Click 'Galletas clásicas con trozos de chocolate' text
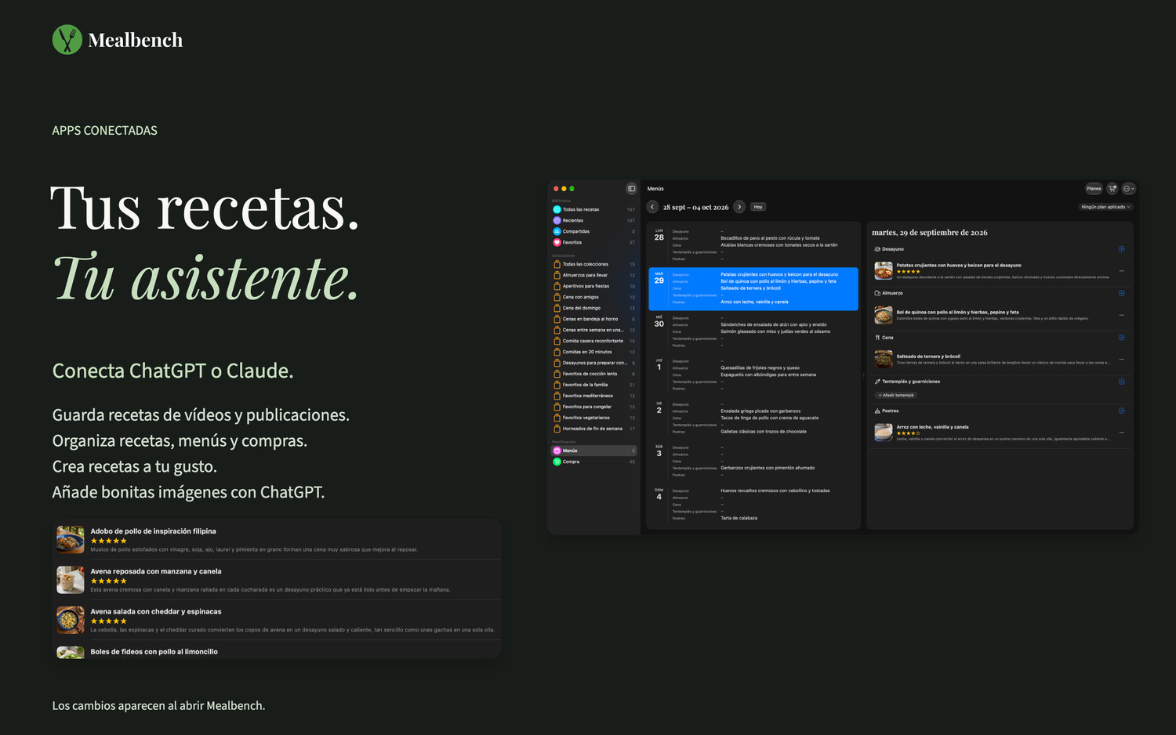The image size is (1176, 735). 764,432
